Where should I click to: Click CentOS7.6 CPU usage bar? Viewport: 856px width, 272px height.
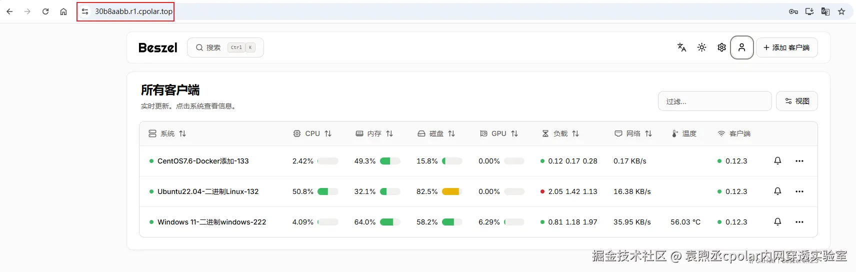click(328, 161)
